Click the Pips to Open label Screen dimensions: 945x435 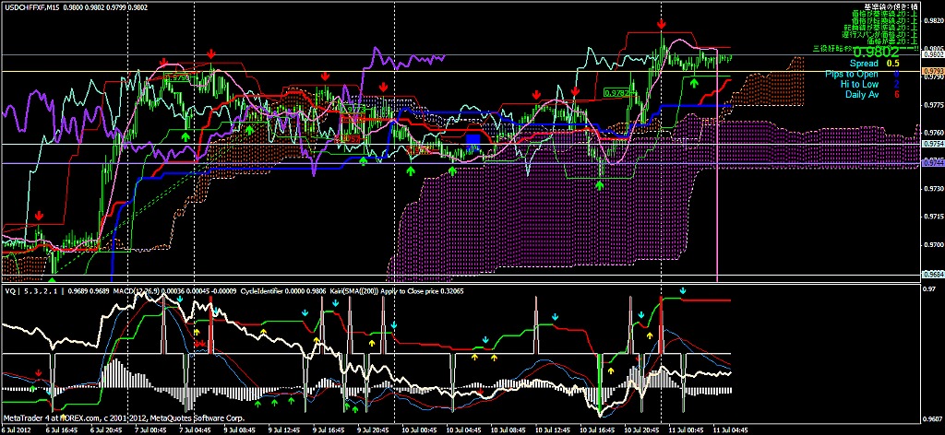pyautogui.click(x=852, y=74)
